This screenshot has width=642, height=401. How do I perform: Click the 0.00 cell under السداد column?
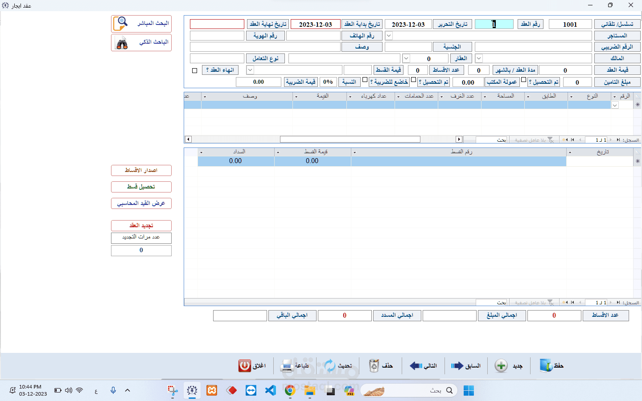point(236,161)
